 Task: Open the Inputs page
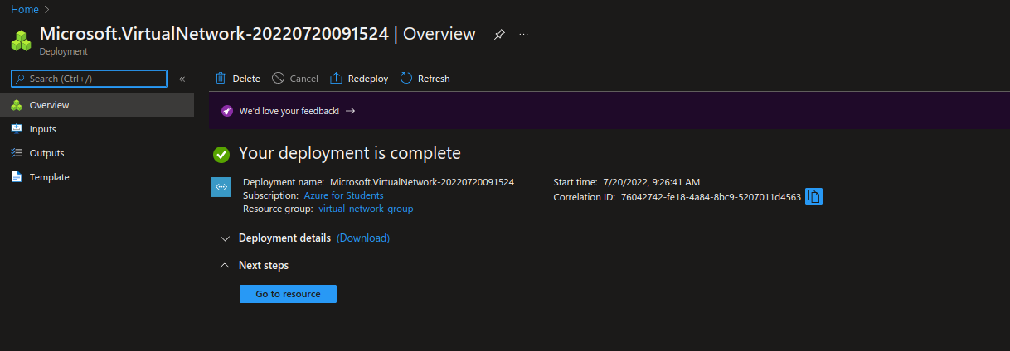coord(97,129)
